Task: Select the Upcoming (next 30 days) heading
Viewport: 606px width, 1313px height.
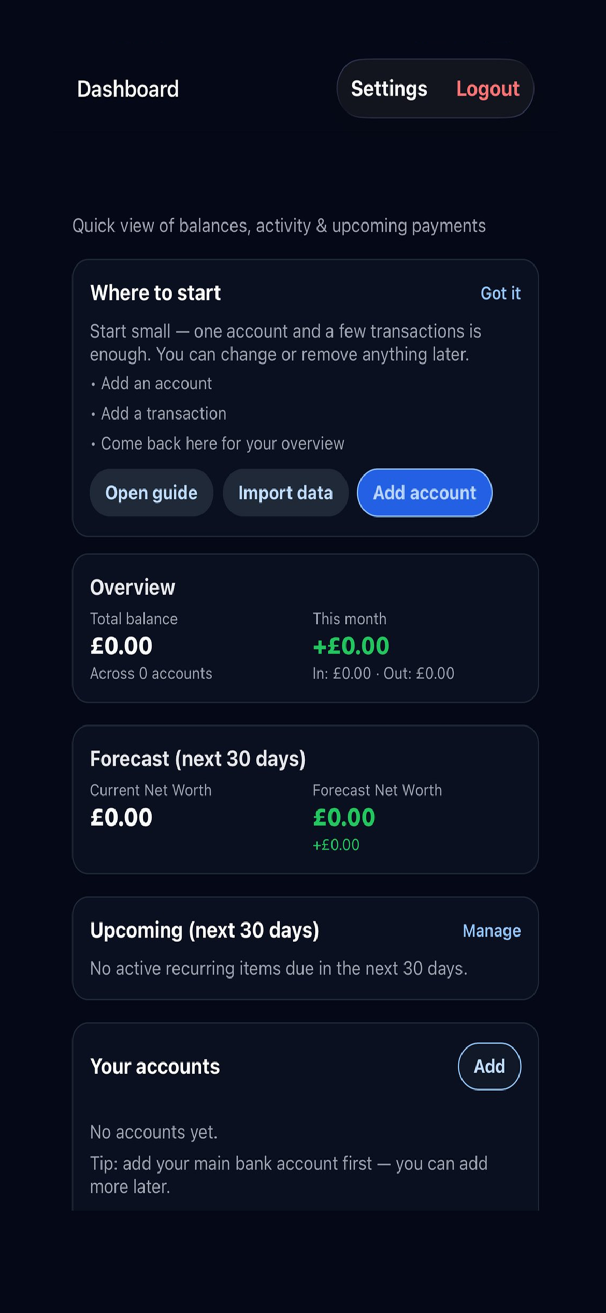Action: click(x=205, y=930)
